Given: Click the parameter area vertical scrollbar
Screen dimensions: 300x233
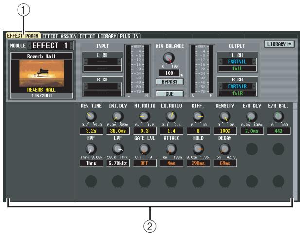Looking at the screenshot, I should (295, 152).
